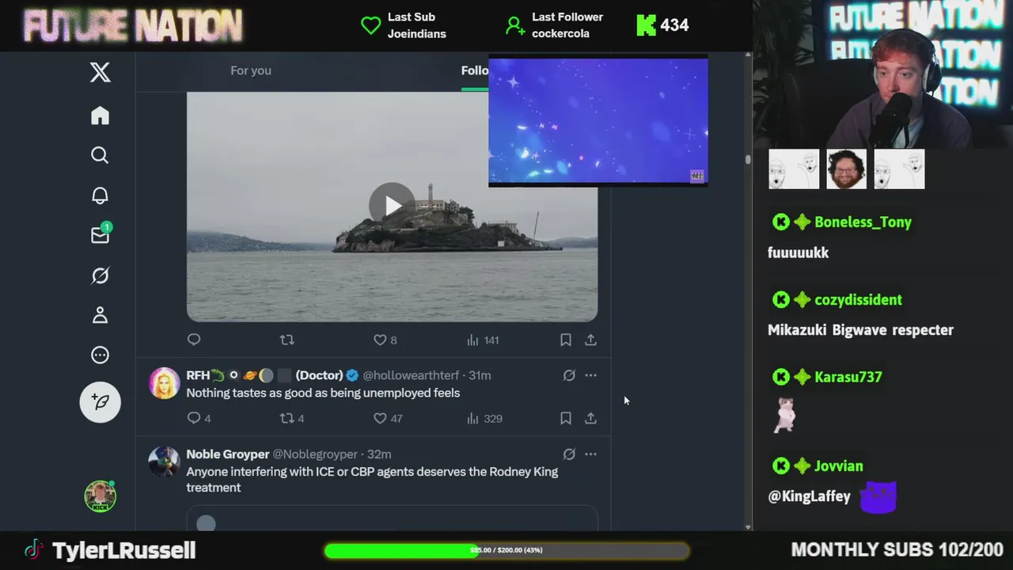Go to Home via house icon
Viewport: 1013px width, 570px height.
100,116
